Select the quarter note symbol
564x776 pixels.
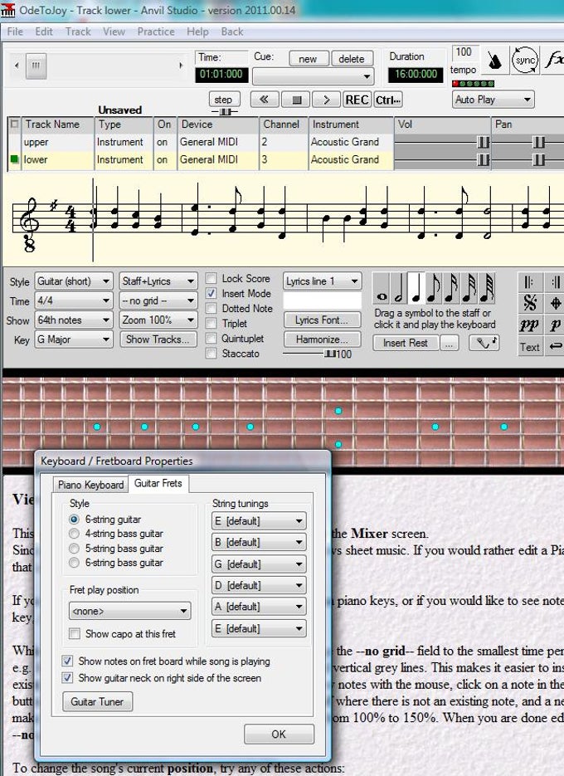click(x=416, y=288)
